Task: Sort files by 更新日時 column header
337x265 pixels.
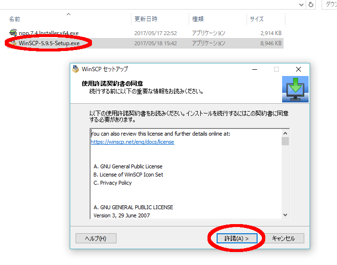Action: click(x=145, y=19)
